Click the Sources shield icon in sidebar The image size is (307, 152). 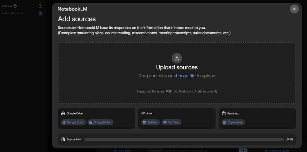click(15, 6)
